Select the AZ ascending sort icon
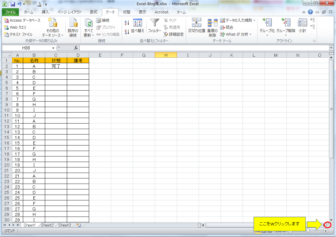The width and height of the screenshot is (336, 237). [x=127, y=22]
